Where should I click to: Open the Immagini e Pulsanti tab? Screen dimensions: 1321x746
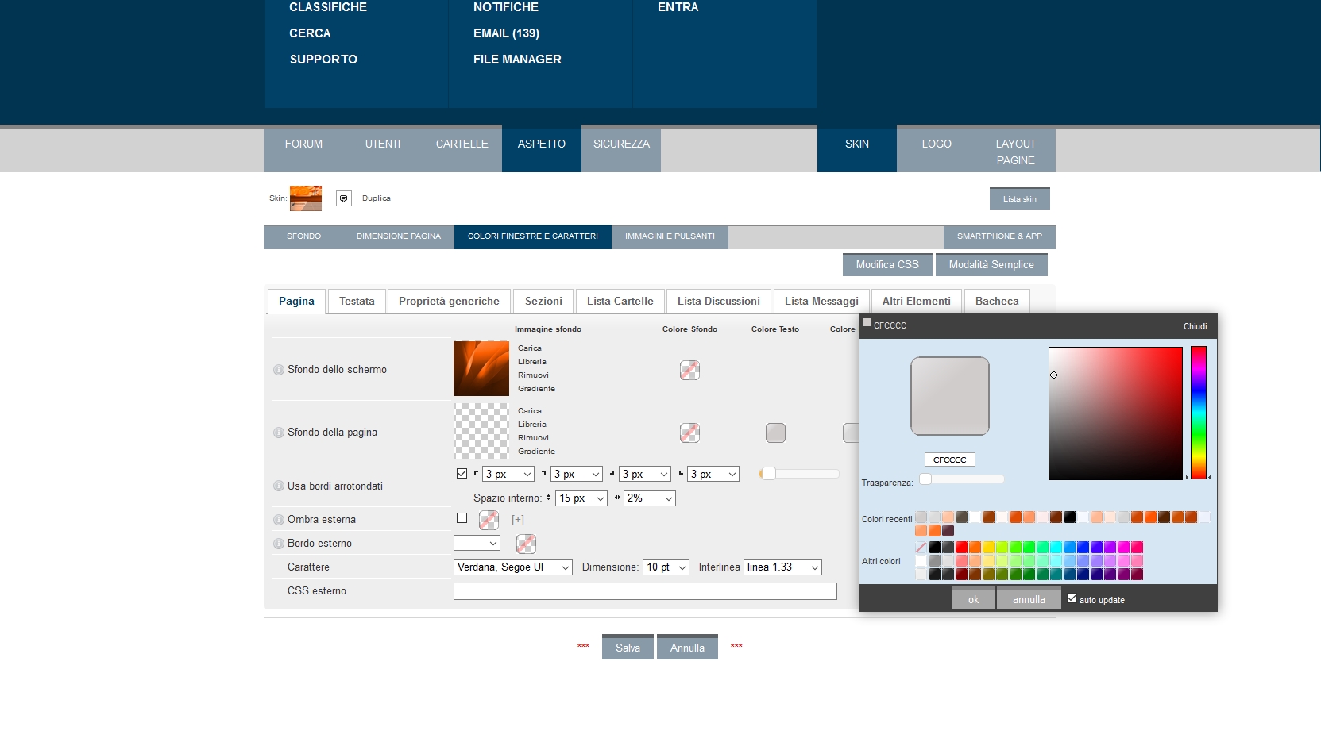tap(670, 236)
